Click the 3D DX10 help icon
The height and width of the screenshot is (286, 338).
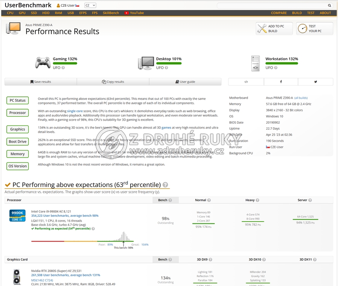[264, 260]
